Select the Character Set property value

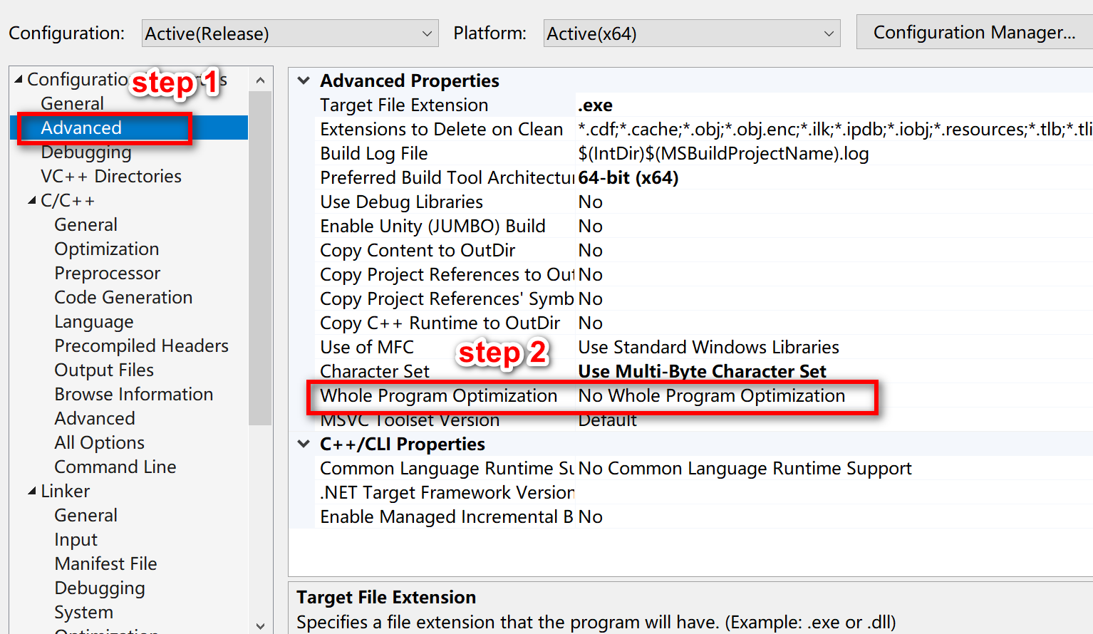click(702, 371)
